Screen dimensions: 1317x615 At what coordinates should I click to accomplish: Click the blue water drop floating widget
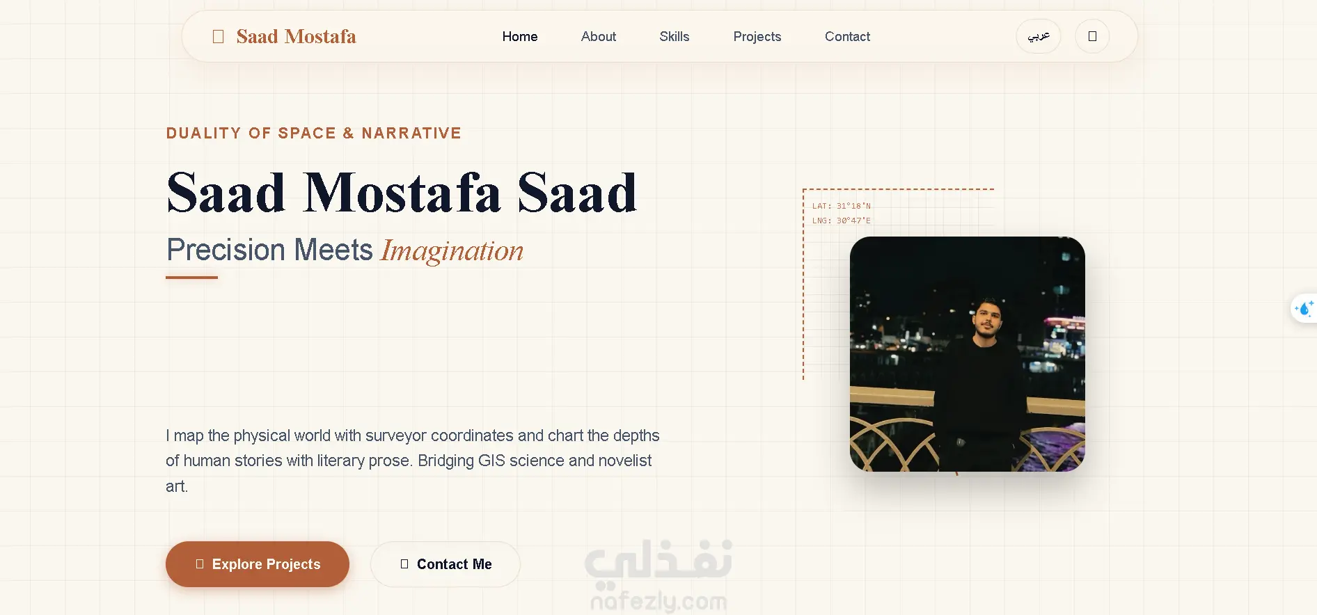coord(1304,308)
